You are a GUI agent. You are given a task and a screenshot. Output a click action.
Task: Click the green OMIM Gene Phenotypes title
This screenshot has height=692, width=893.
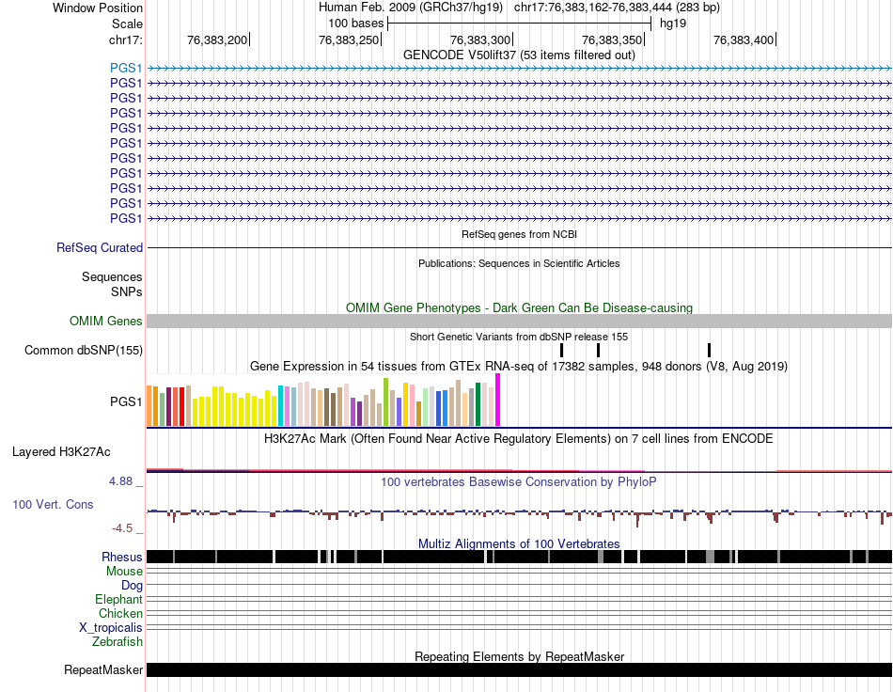(x=519, y=308)
